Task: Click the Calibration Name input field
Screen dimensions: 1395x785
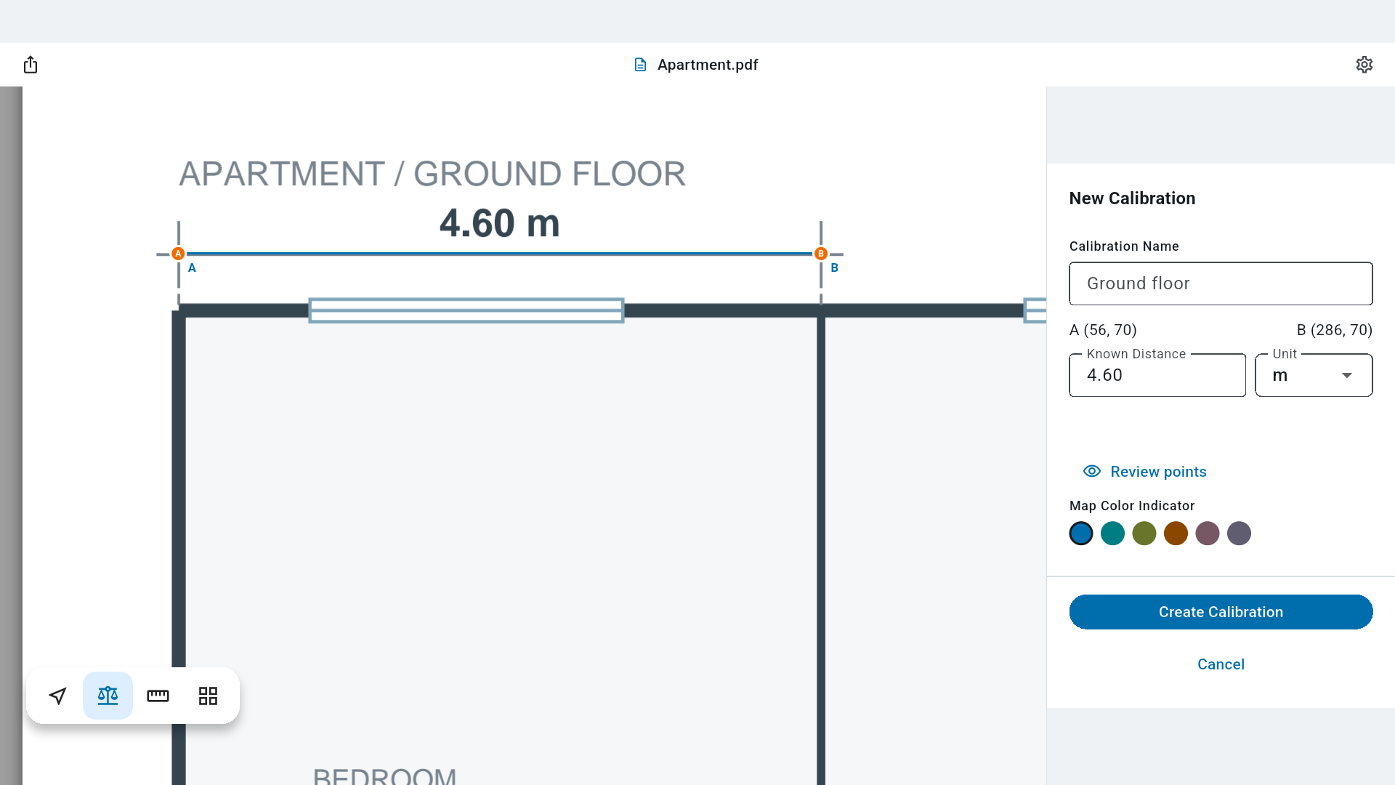Action: [x=1221, y=283]
